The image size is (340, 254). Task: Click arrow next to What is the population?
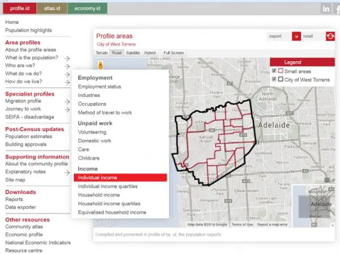coord(67,58)
